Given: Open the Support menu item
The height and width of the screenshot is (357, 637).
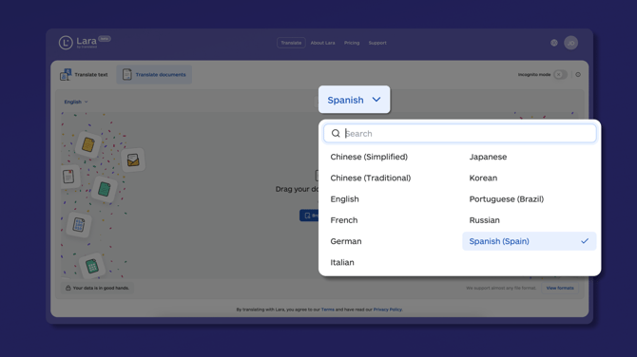Looking at the screenshot, I should [x=377, y=43].
